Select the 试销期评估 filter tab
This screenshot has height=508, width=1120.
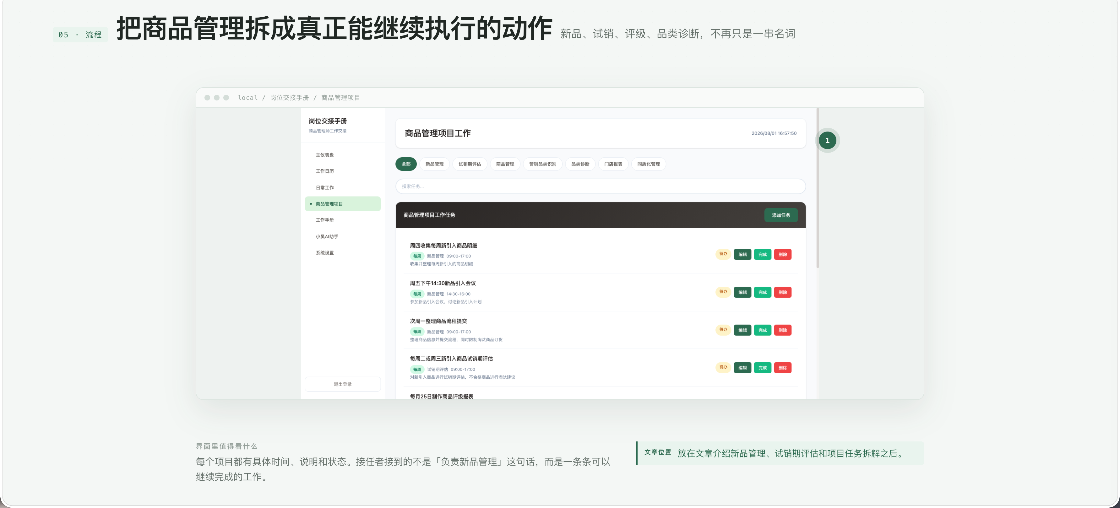[x=470, y=164]
